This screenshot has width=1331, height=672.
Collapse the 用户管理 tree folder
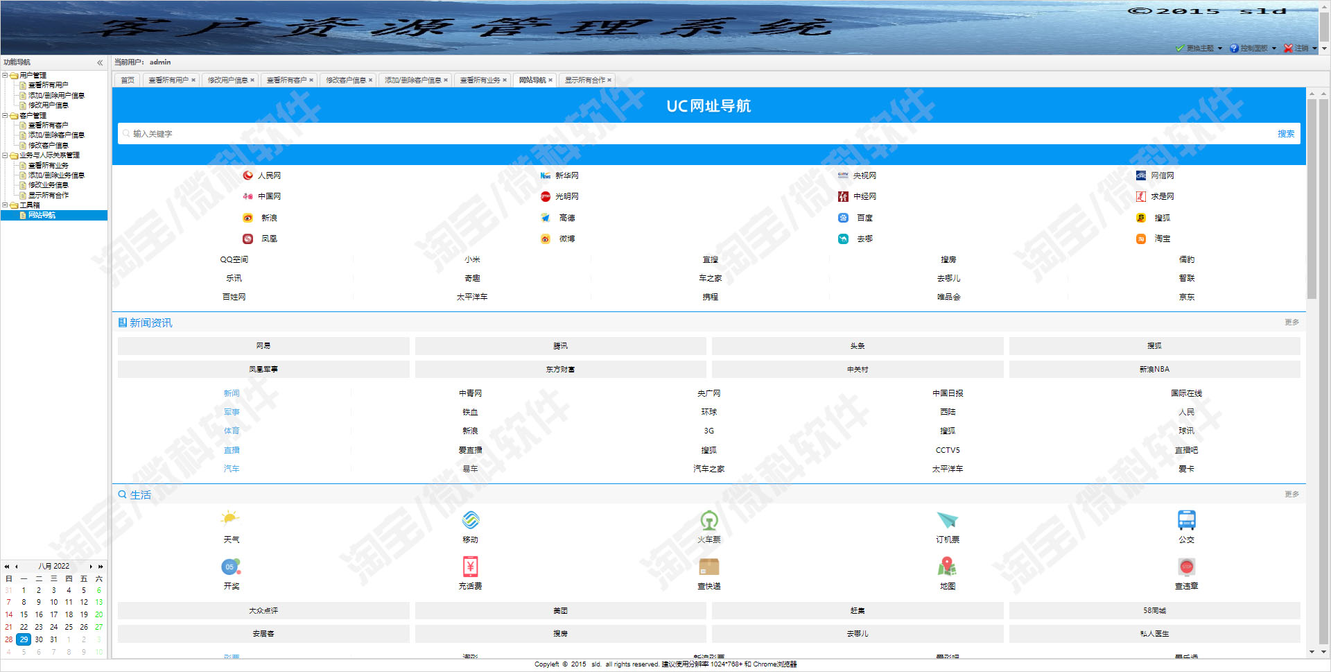click(5, 75)
